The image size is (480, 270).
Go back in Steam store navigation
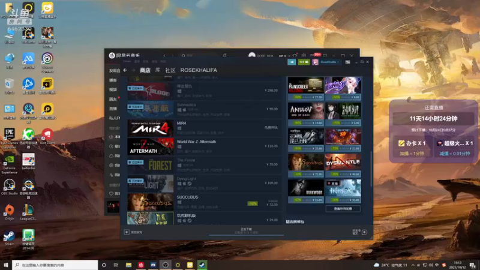[x=125, y=70]
